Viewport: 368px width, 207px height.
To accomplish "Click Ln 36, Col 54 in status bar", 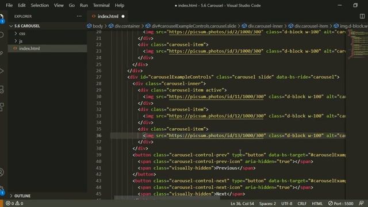I will tap(242, 204).
